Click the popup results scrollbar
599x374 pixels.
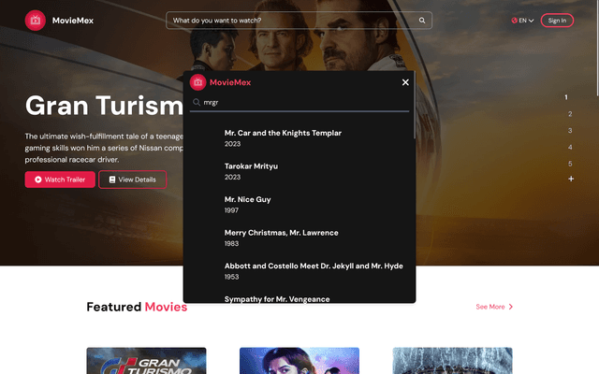pos(414,105)
